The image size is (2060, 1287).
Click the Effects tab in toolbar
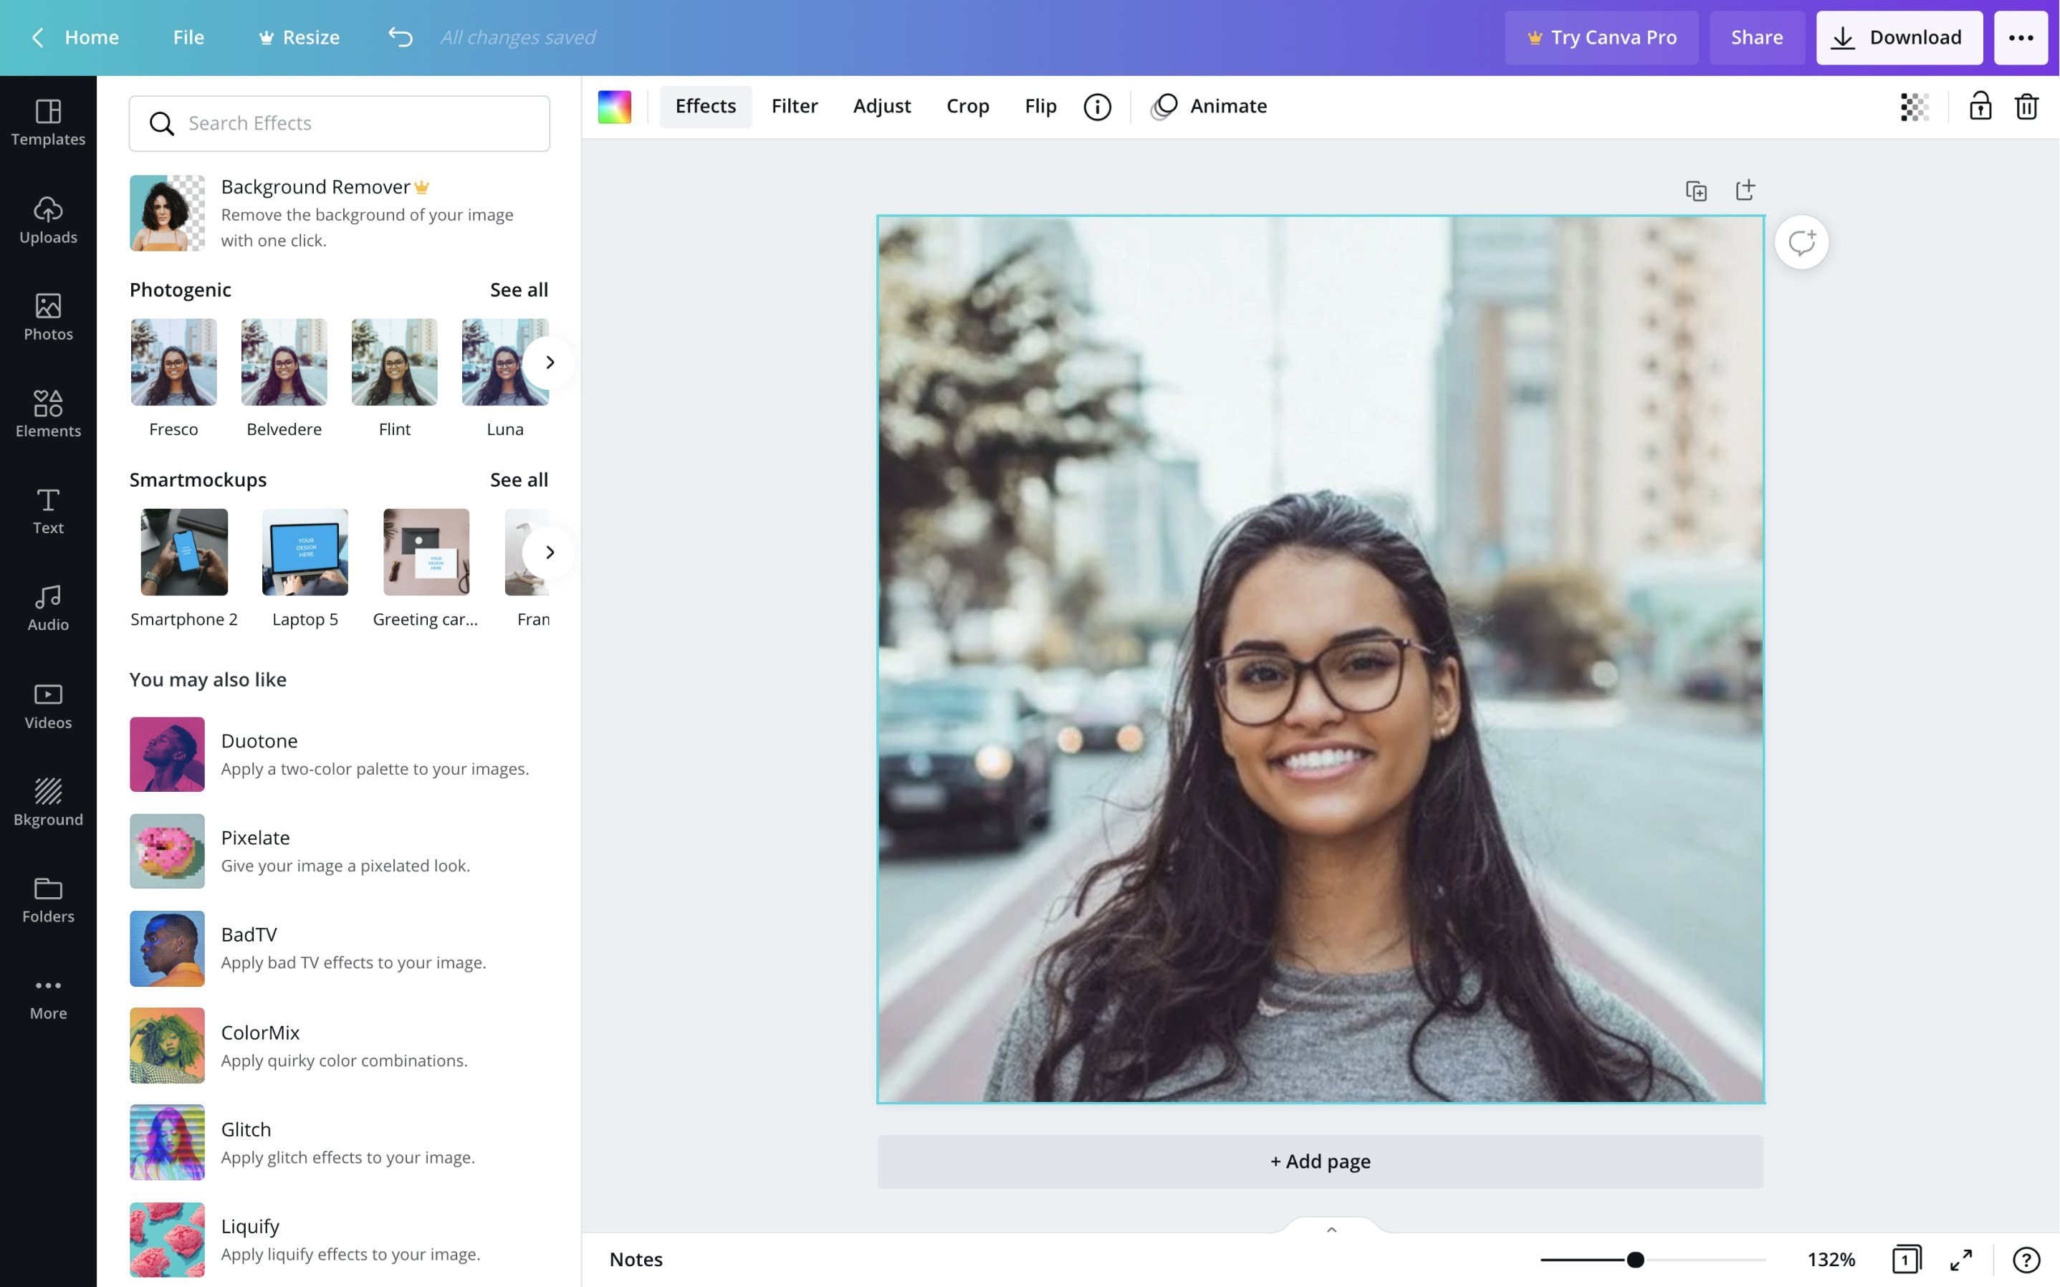pyautogui.click(x=706, y=105)
